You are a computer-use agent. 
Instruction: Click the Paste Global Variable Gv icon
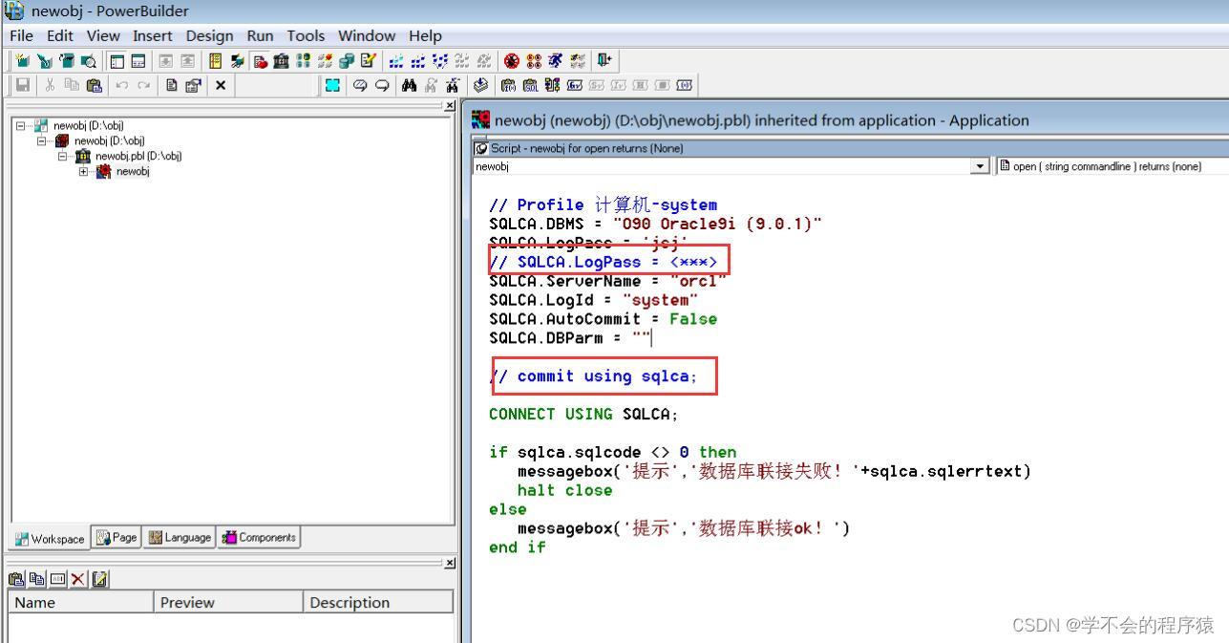coord(574,85)
